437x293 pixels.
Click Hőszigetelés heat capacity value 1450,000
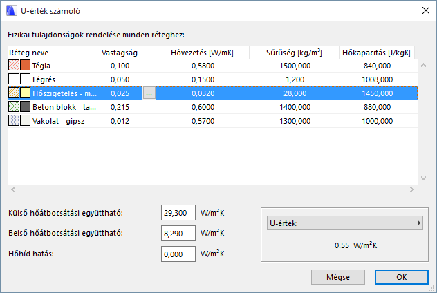(377, 93)
